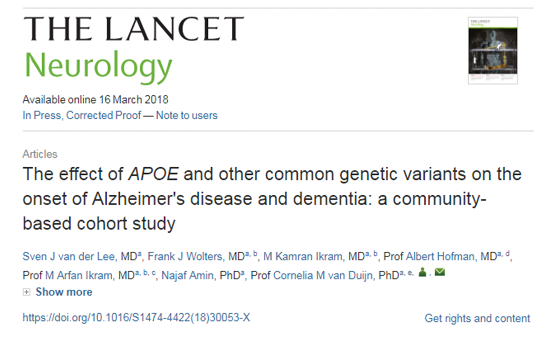Click Show more to reveal authors
The height and width of the screenshot is (352, 550).
tap(64, 292)
